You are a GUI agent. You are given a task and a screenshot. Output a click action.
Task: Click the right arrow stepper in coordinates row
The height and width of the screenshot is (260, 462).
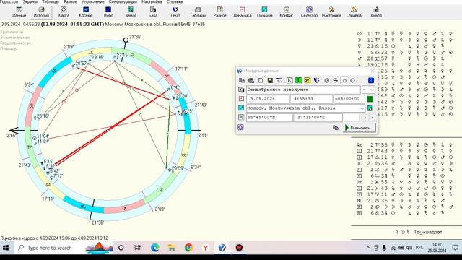click(372, 118)
